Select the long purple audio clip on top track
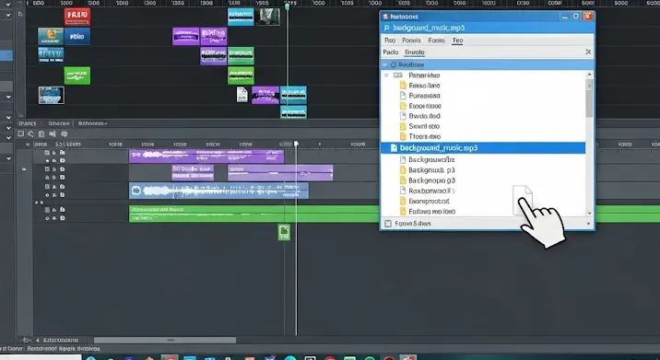 tap(206, 156)
